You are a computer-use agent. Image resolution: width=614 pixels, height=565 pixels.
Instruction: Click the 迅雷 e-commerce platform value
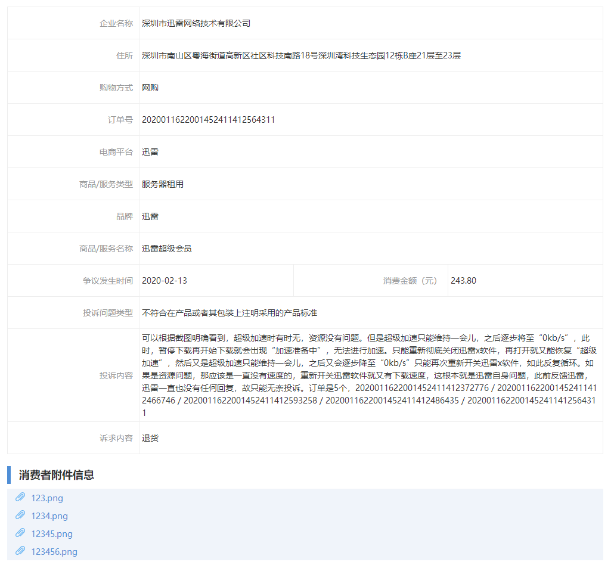(151, 151)
